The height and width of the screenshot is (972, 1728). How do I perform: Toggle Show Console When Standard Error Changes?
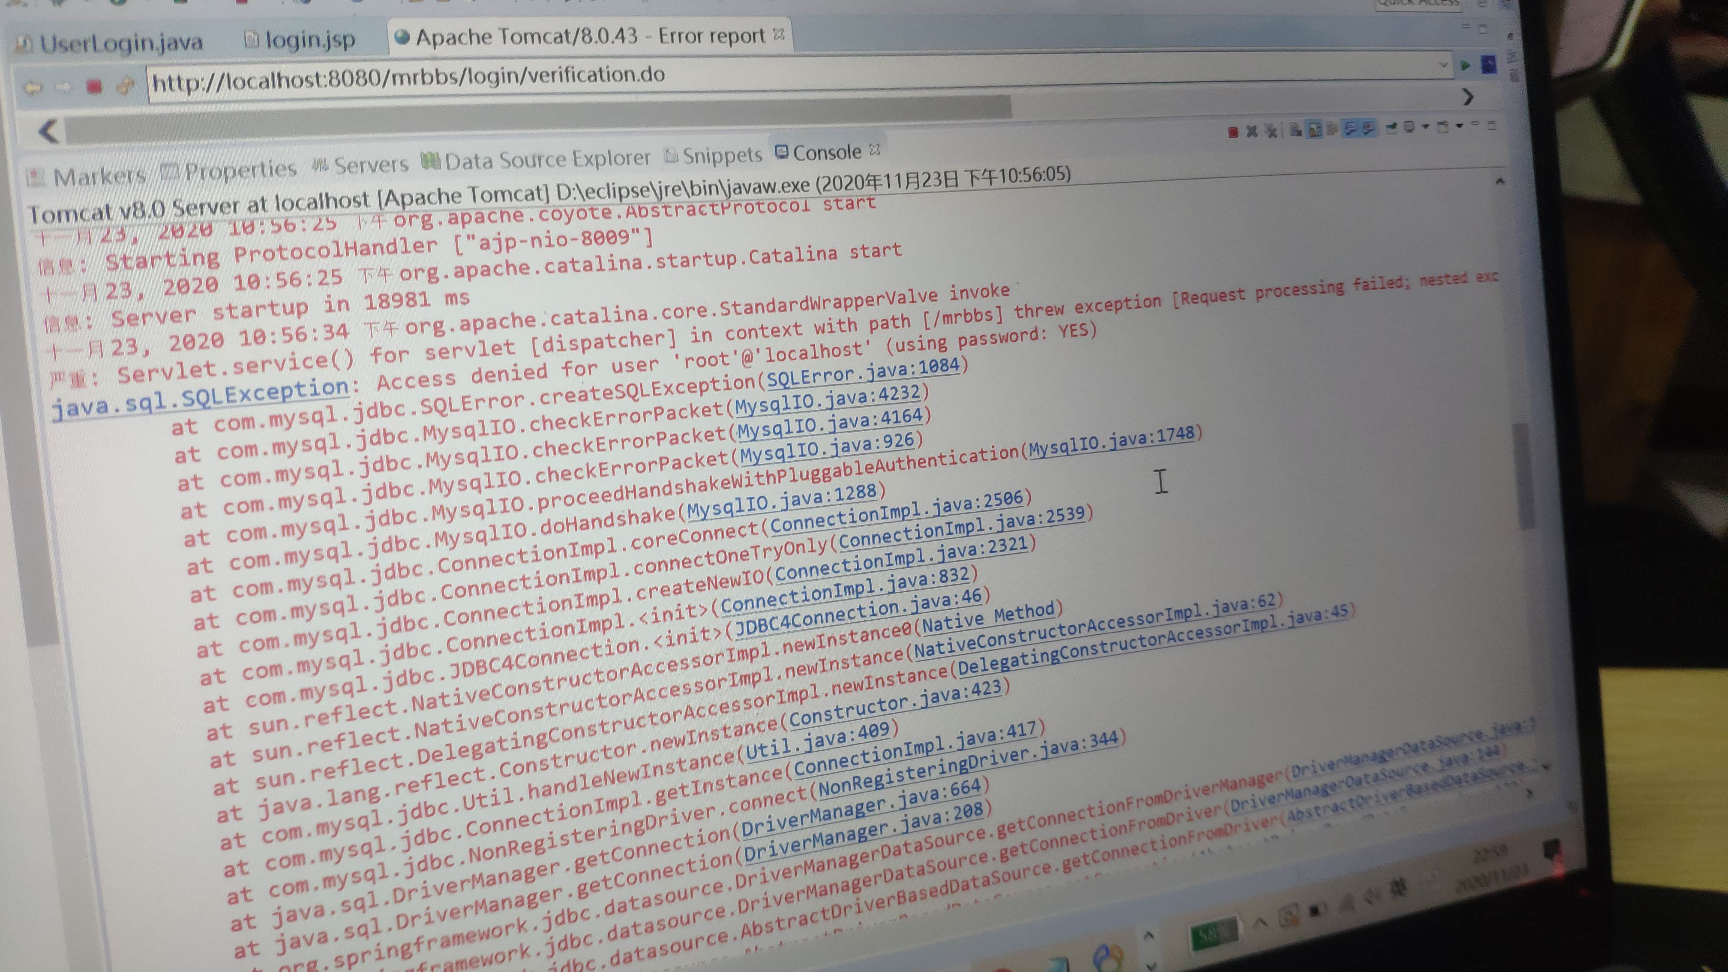(x=1368, y=129)
